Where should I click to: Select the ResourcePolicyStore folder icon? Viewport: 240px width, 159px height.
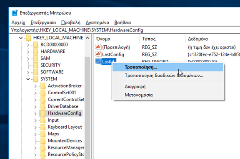(43, 154)
